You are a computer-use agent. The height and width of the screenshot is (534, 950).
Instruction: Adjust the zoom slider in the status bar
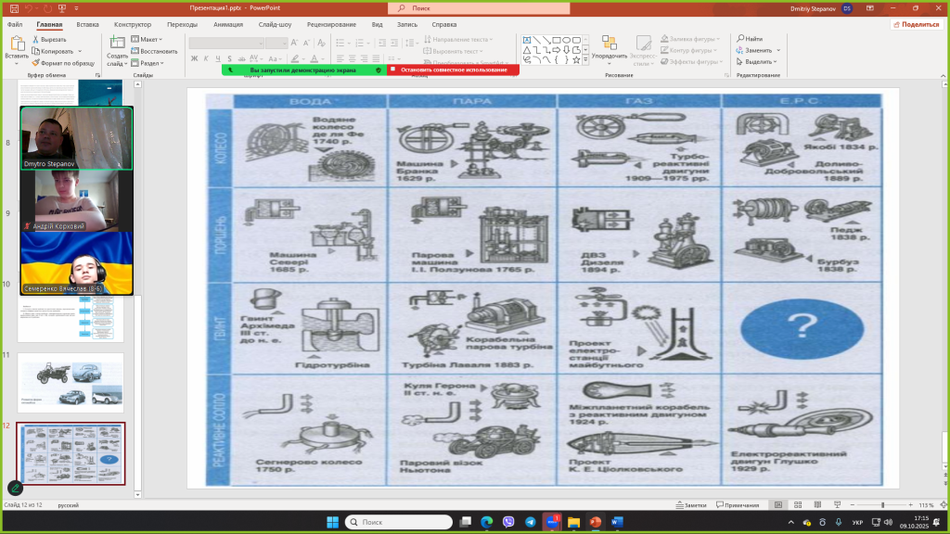coord(882,505)
